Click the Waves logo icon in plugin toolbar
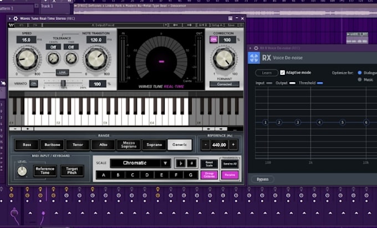Viewport: 377px width, 228px height. point(11,25)
